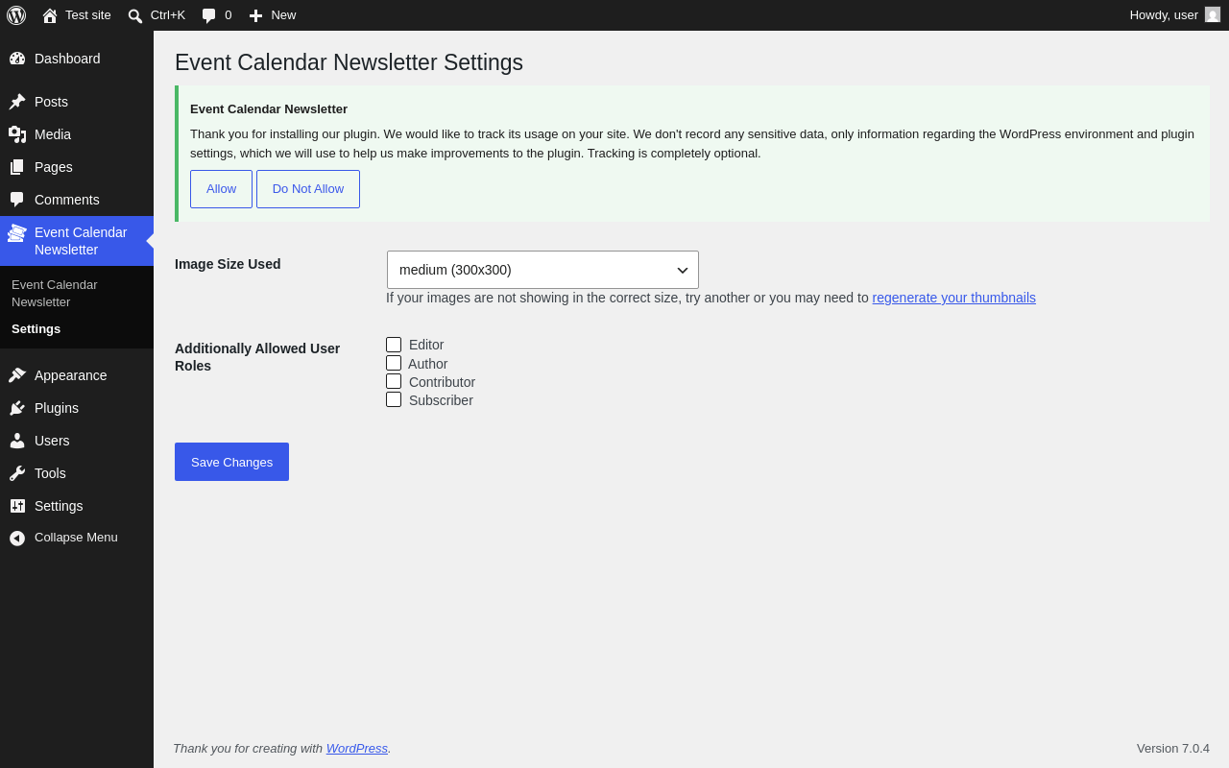Click the pending comments count 0
Screen dimensions: 1229x768
(x=229, y=14)
